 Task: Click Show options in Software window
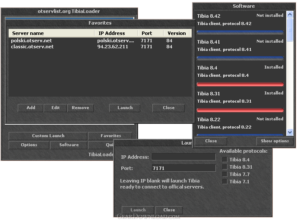click(275, 141)
